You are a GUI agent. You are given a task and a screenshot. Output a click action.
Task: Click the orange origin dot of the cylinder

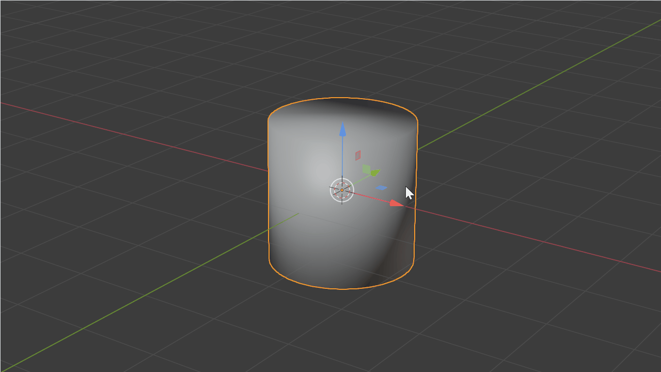coord(342,190)
